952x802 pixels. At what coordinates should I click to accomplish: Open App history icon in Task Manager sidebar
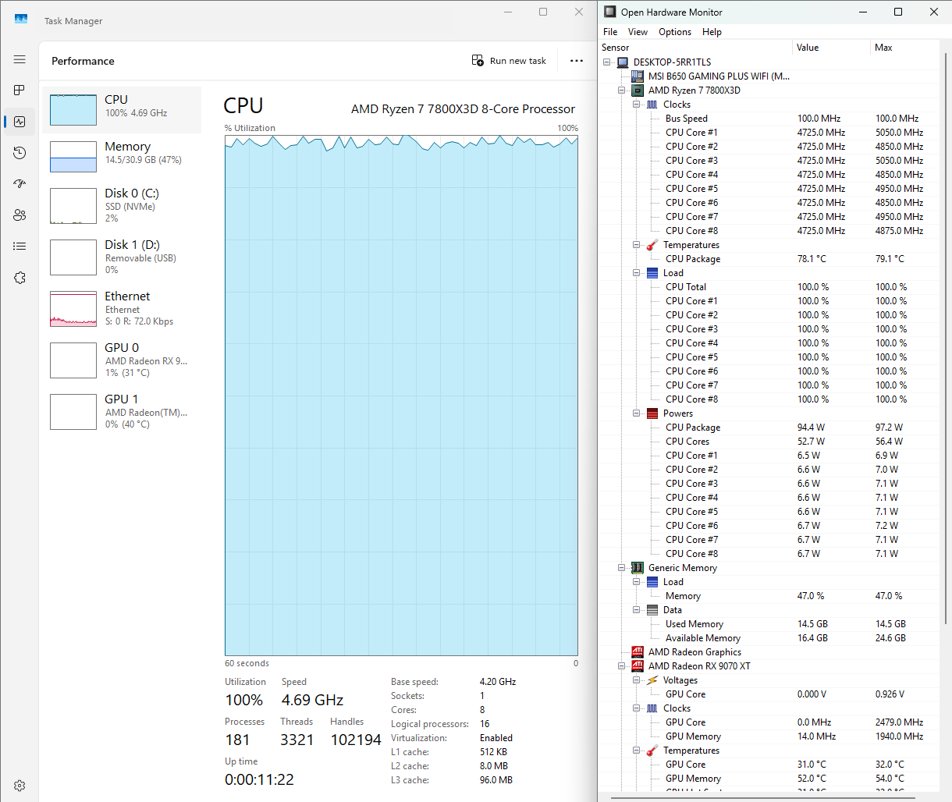tap(20, 153)
